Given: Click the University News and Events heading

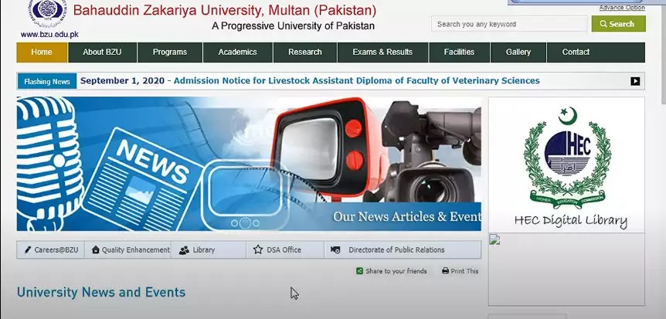Looking at the screenshot, I should coord(101,292).
